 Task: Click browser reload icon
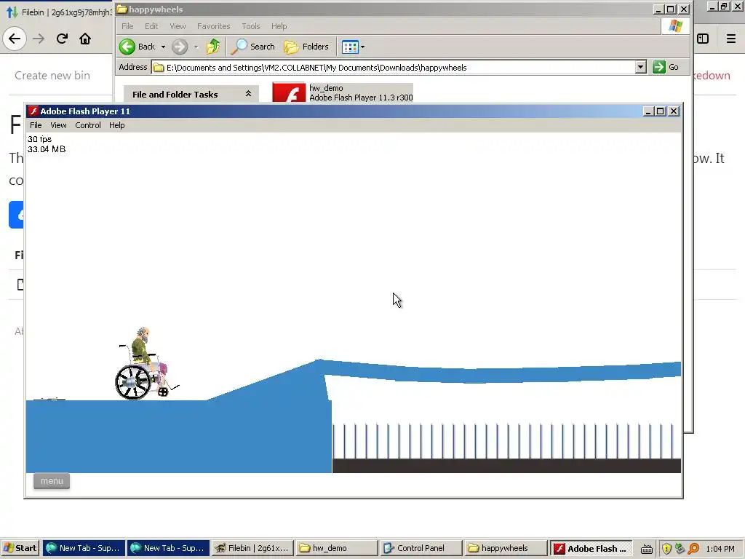coord(62,39)
